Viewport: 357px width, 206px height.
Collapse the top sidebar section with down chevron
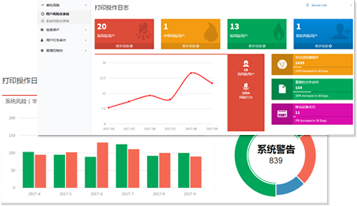click(86, 5)
